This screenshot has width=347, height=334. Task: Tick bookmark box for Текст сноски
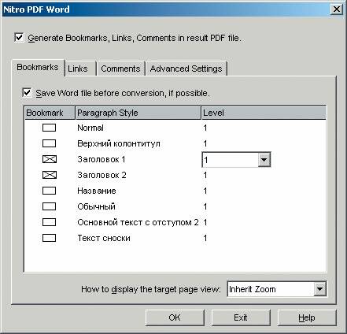tap(49, 238)
